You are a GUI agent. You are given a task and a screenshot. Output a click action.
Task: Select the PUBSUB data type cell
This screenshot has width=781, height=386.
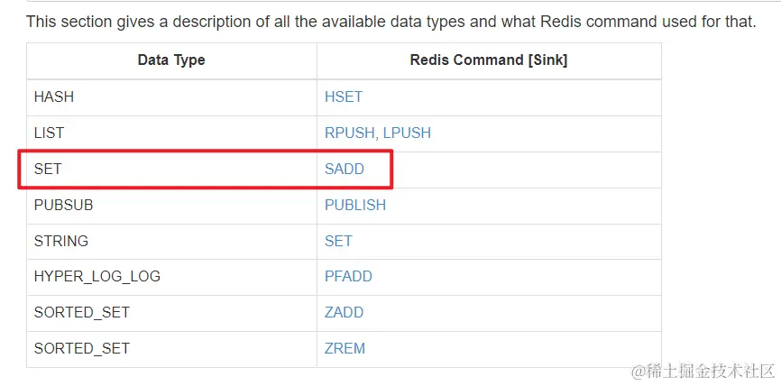click(x=63, y=205)
